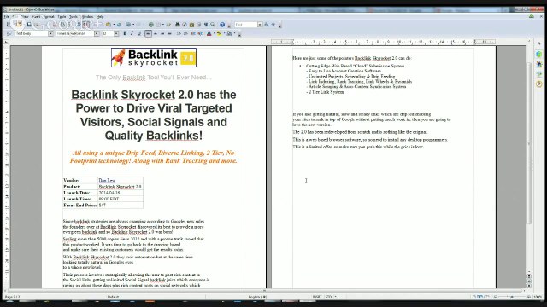Click the Nonprinting Characters paragraph mark icon
The image size is (547, 307).
206,25
